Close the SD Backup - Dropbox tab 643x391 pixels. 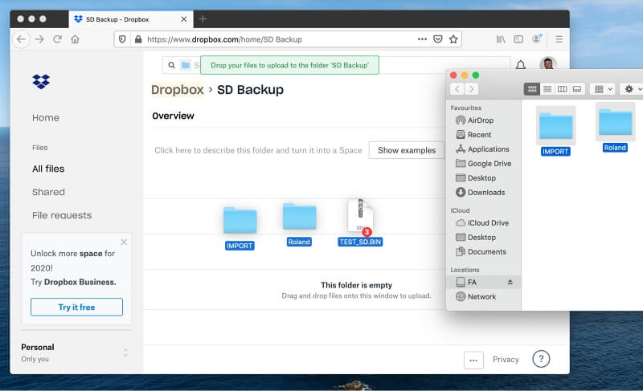(184, 19)
